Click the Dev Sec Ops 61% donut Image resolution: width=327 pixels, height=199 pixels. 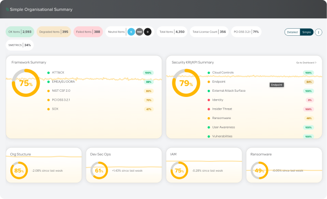click(99, 170)
